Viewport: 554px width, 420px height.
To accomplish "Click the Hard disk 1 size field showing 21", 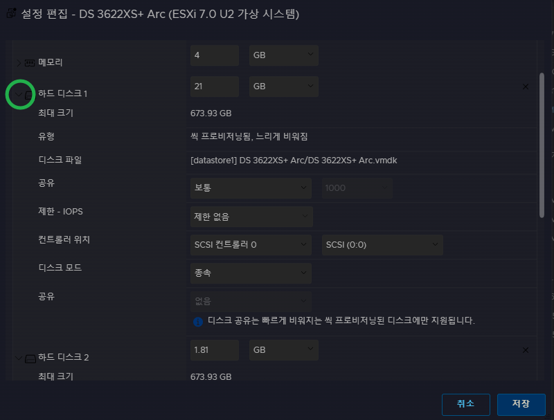I will 214,86.
